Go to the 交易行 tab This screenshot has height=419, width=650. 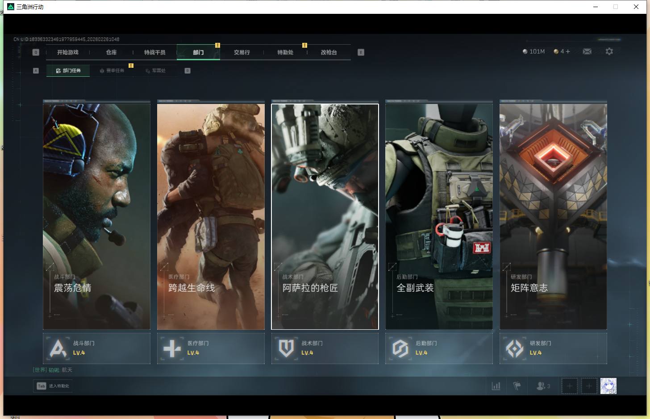click(242, 52)
